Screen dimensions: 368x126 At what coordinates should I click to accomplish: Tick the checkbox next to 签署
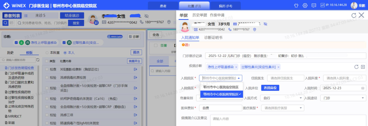coord(156,45)
